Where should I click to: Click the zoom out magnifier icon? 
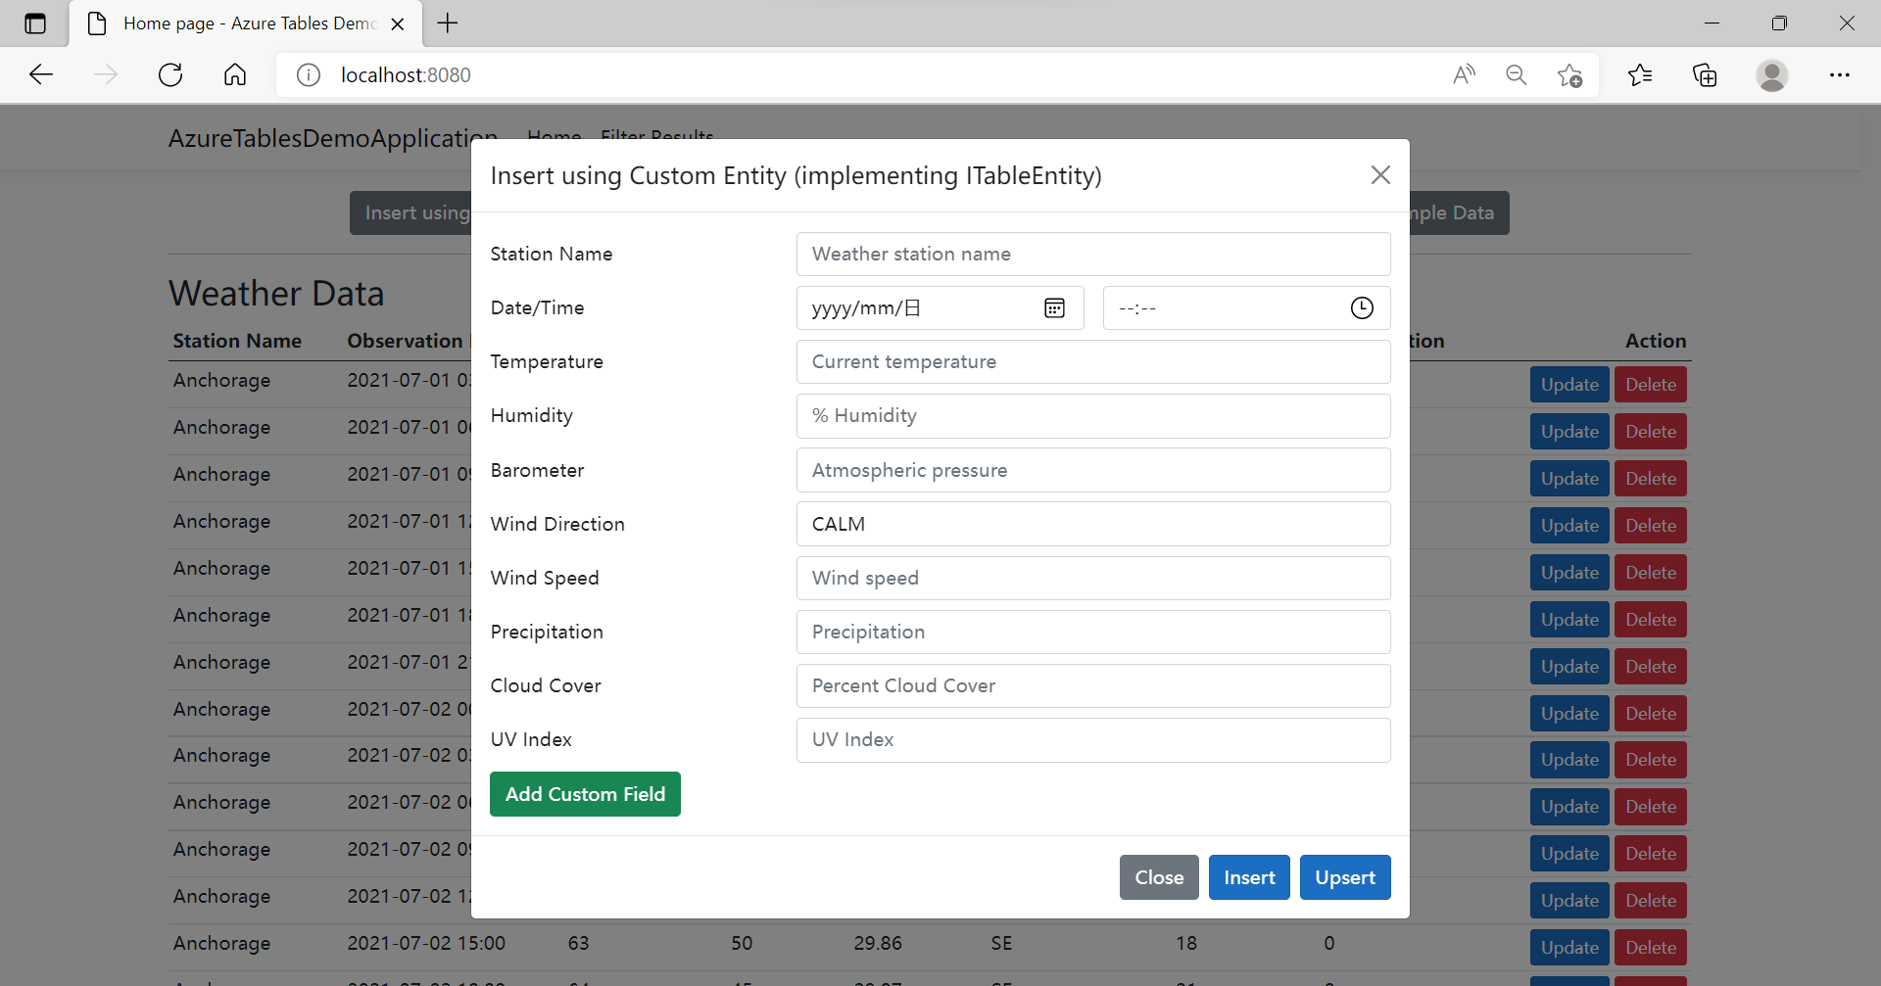point(1517,75)
